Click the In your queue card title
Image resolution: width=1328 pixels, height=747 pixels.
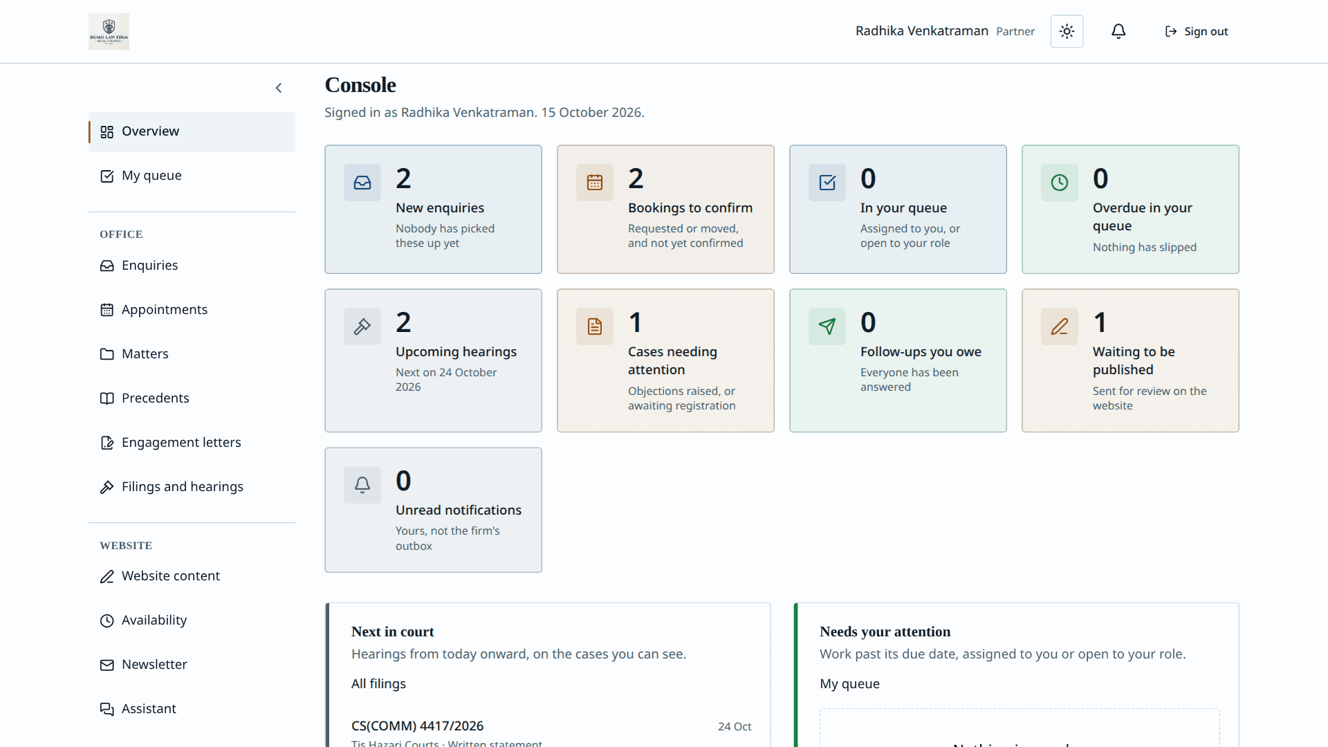pyautogui.click(x=903, y=208)
